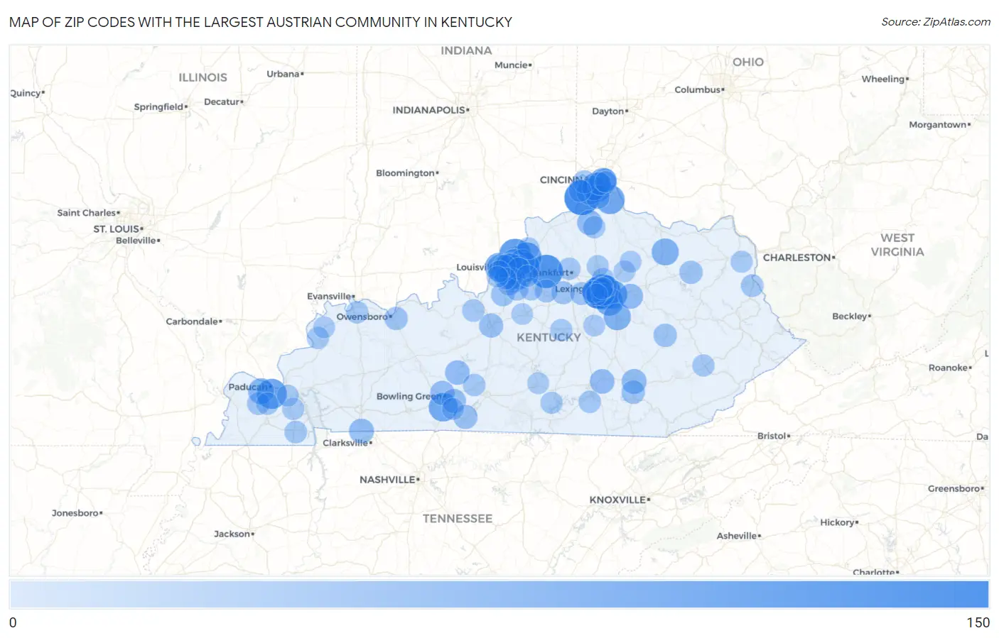This screenshot has width=999, height=638.
Task: Click the Dayton city label
Action: coord(607,111)
